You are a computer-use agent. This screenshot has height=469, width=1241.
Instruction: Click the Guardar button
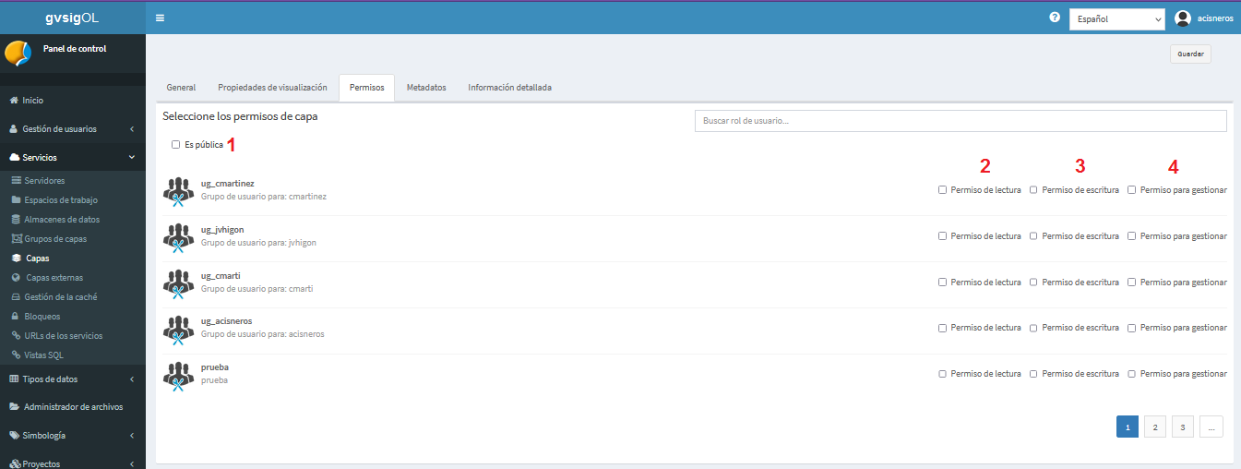click(x=1190, y=54)
